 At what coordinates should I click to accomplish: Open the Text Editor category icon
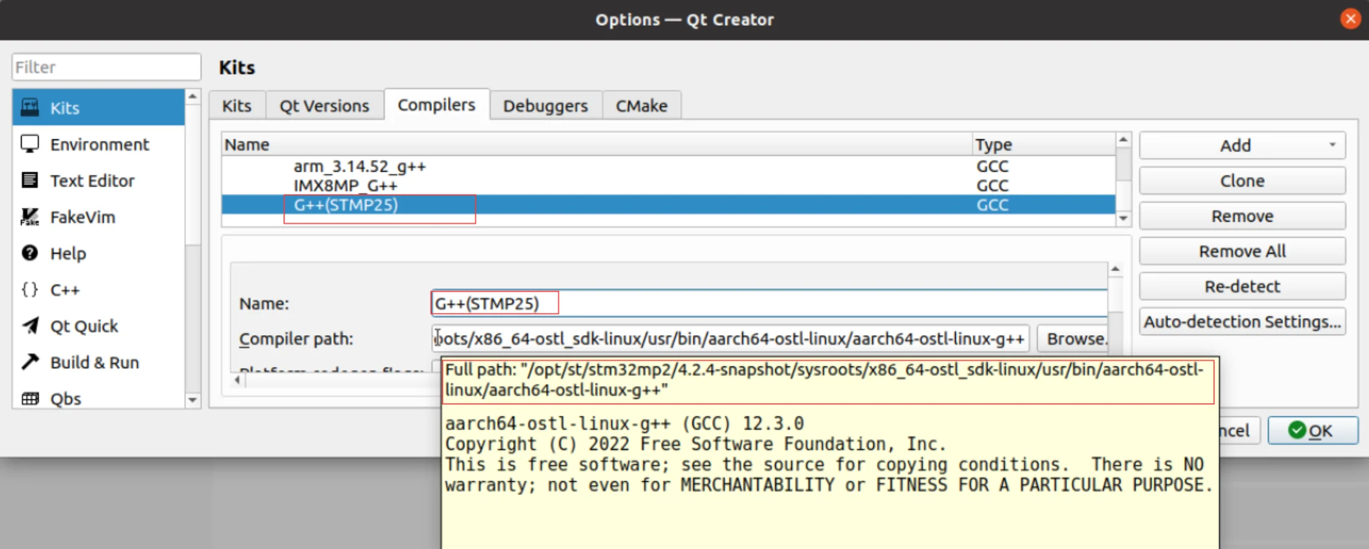point(29,180)
